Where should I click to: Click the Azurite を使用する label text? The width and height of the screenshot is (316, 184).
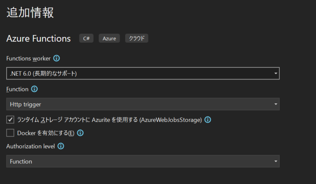pyautogui.click(x=109, y=120)
